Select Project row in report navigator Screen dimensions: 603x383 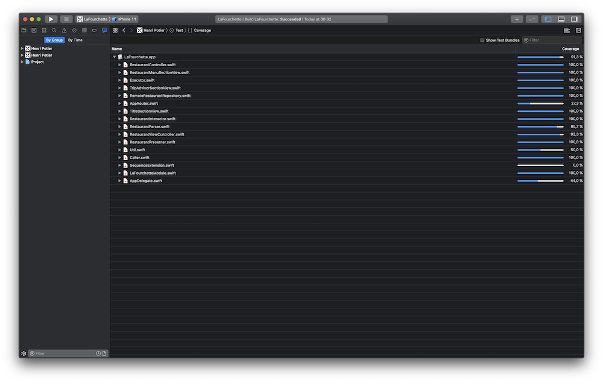coord(65,62)
